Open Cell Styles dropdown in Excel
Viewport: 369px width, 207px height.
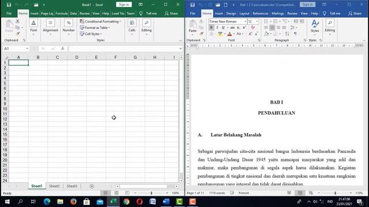[x=91, y=34]
